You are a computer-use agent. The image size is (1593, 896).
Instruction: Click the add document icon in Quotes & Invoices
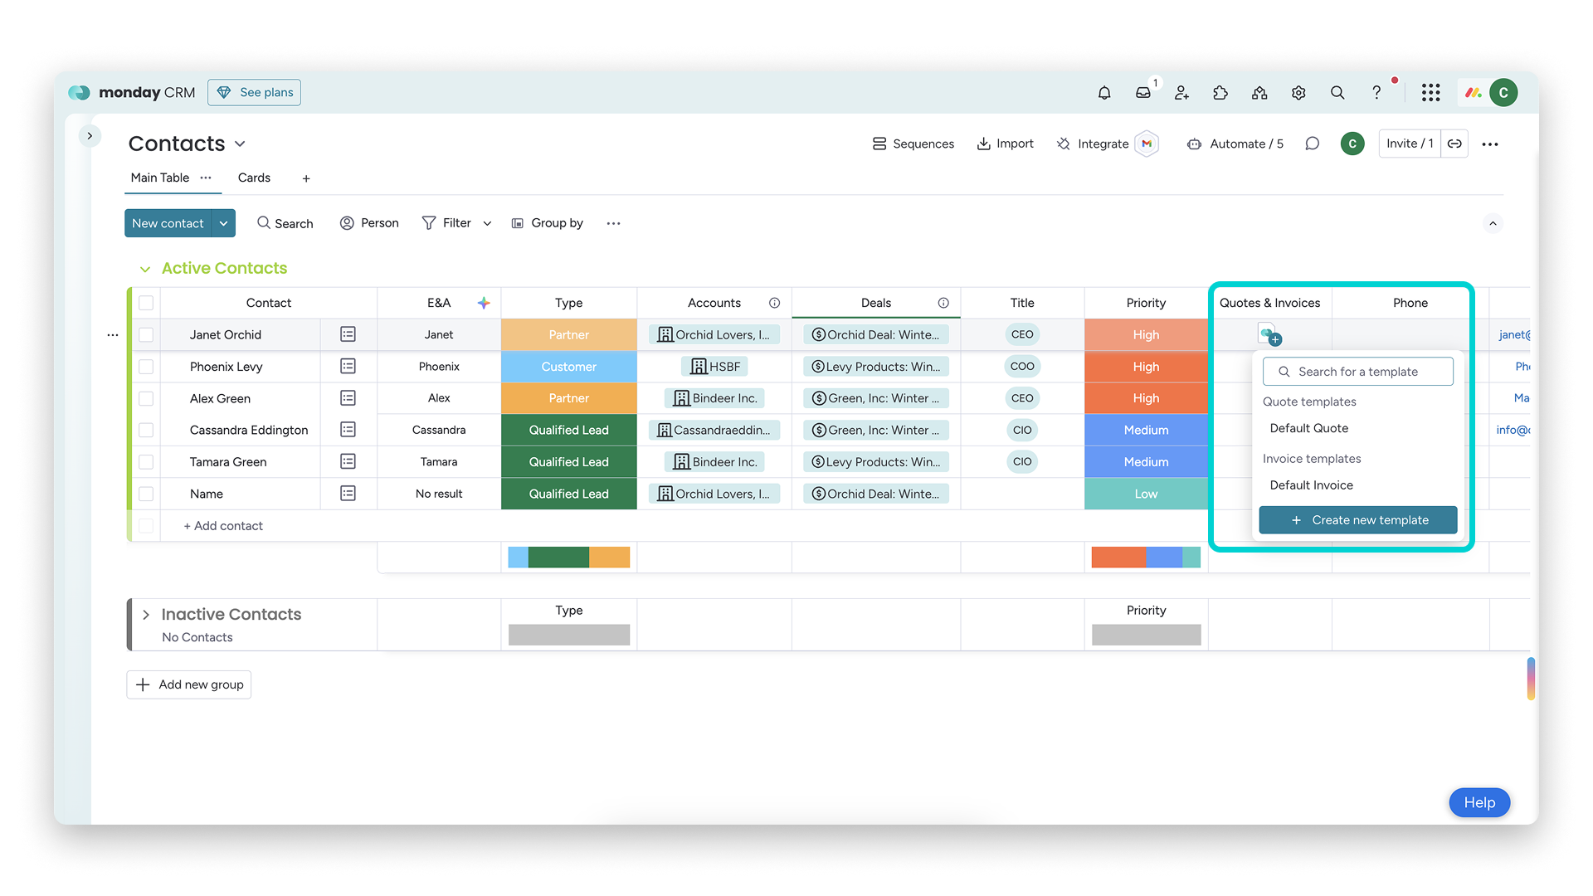coord(1269,334)
